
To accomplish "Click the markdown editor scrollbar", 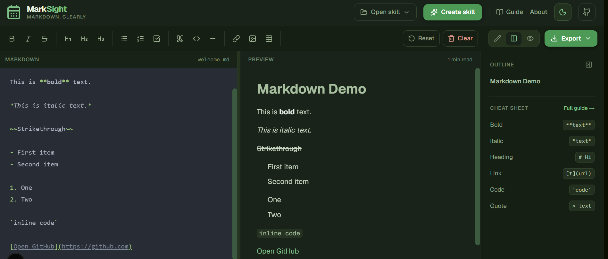I will [235, 173].
